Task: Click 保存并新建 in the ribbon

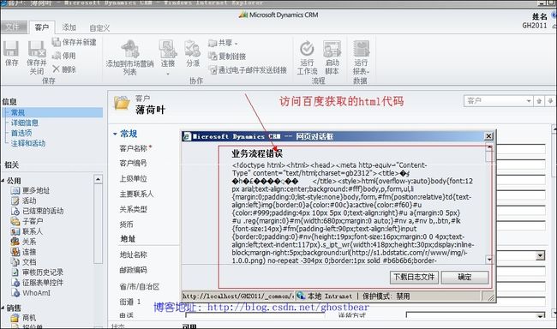Action: [75, 42]
